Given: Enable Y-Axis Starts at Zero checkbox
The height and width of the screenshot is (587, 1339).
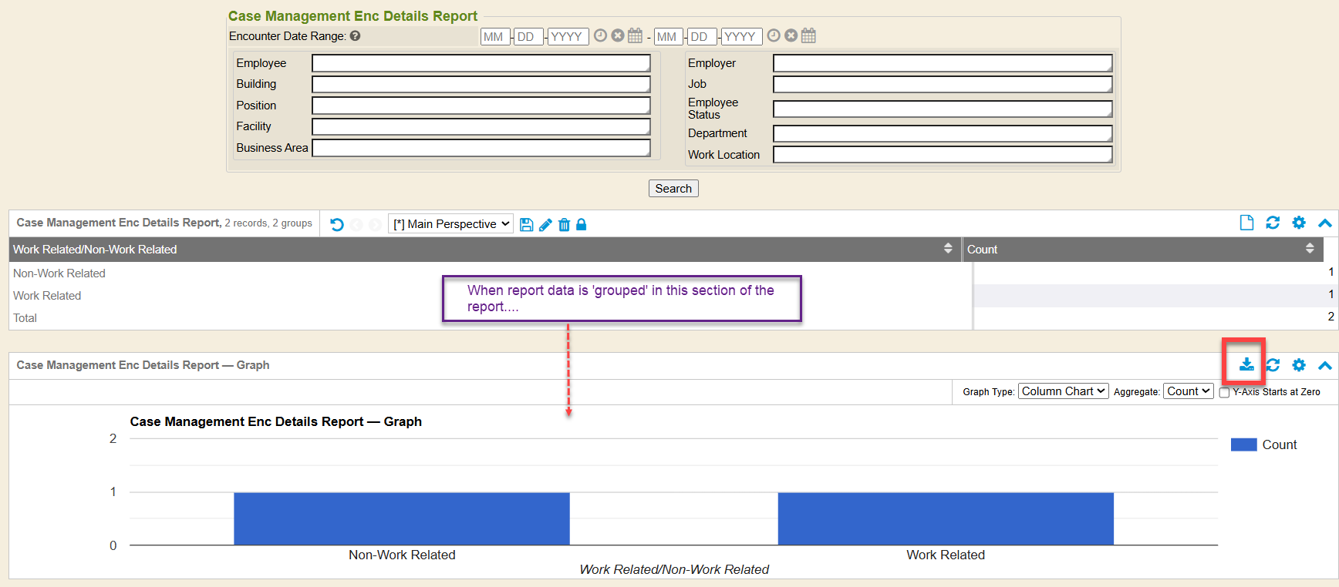Looking at the screenshot, I should pos(1224,393).
